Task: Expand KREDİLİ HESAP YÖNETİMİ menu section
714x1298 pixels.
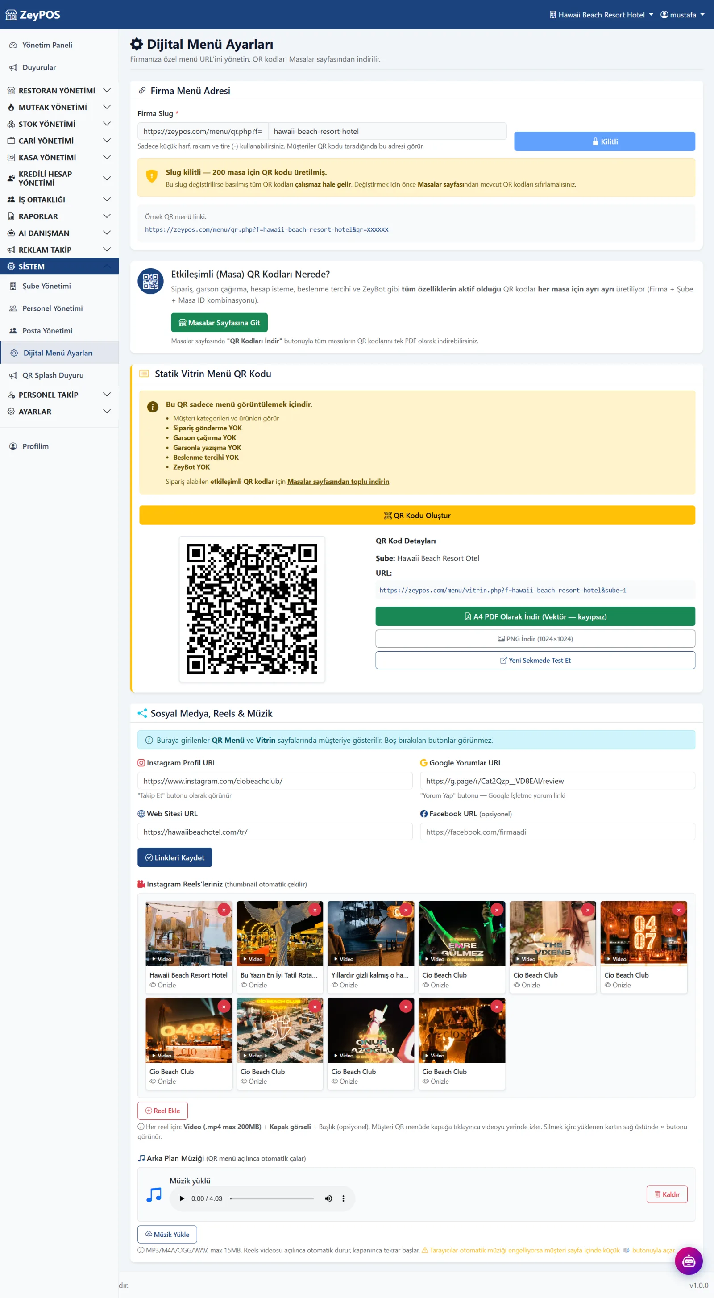Action: (59, 179)
